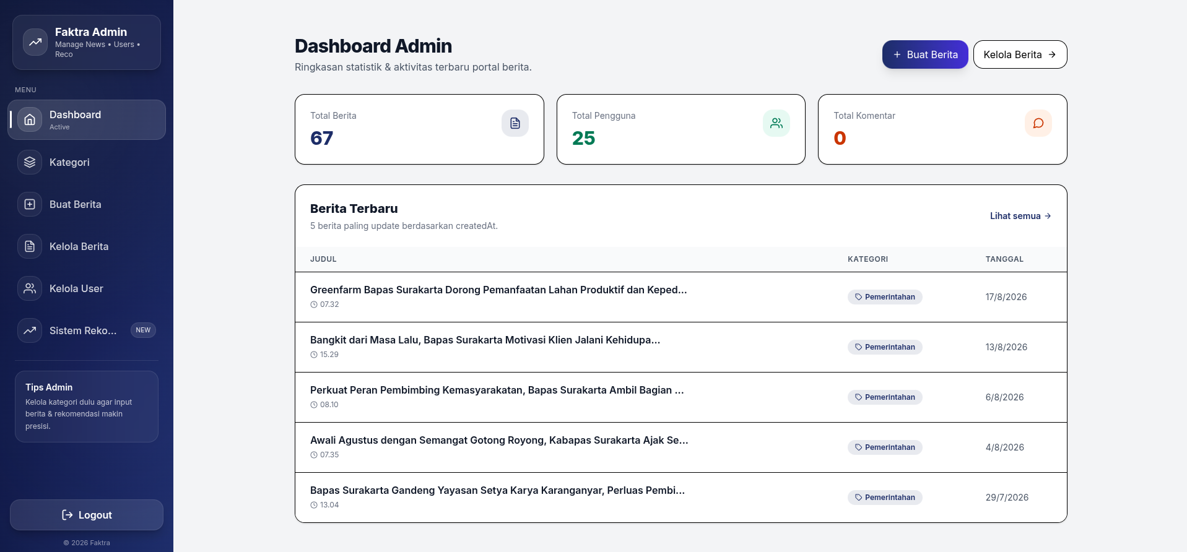Screen dimensions: 1187x552
Task: Select the Bangkit dari Masa Lalu news title
Action: tap(485, 340)
